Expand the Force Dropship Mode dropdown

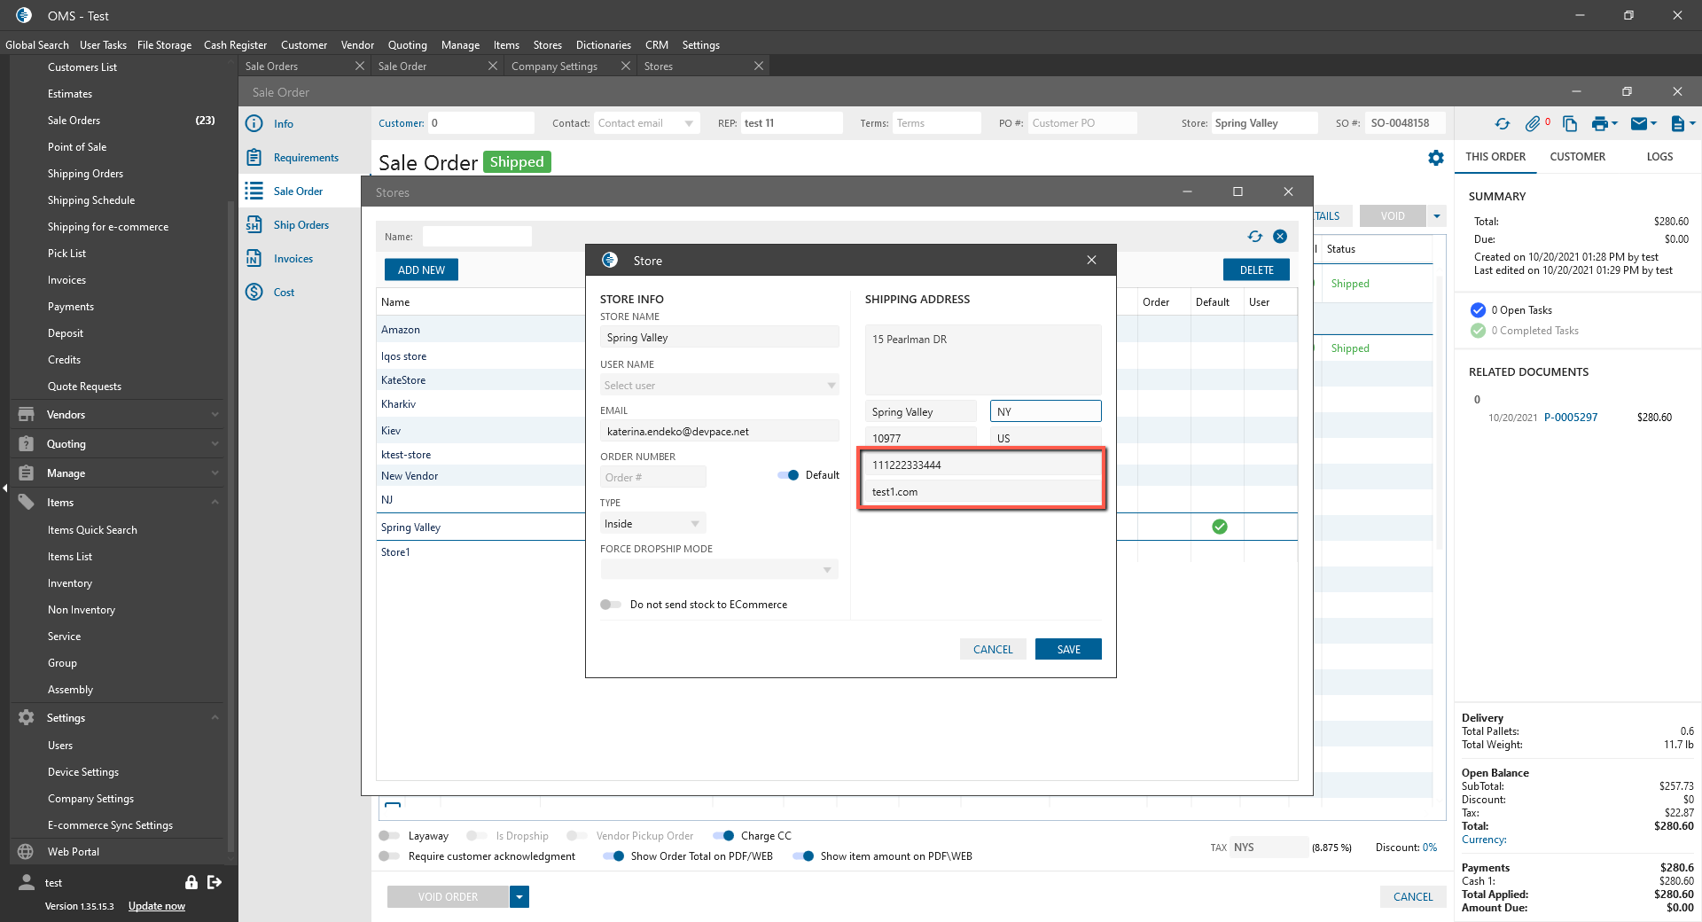(x=719, y=570)
